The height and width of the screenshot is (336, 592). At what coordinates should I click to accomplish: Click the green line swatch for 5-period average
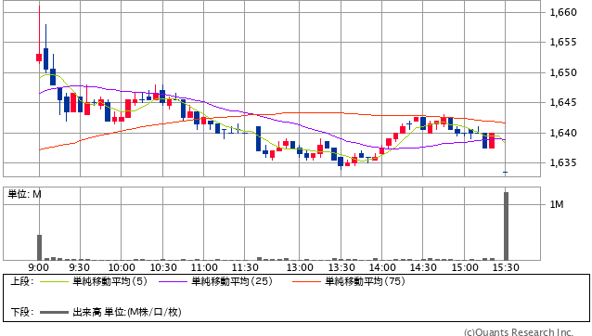[55, 281]
